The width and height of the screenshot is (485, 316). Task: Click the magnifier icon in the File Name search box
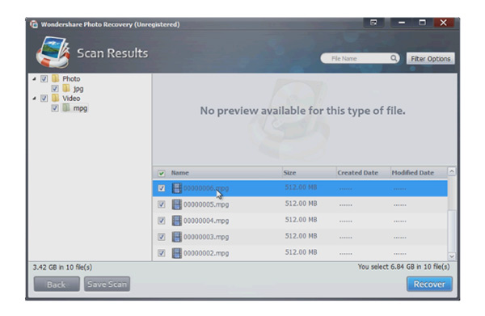click(x=394, y=58)
